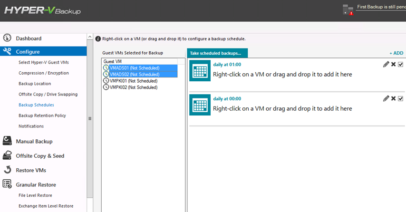Image resolution: width=406 pixels, height=212 pixels.
Task: Open the Backup Location page
Action: click(35, 84)
